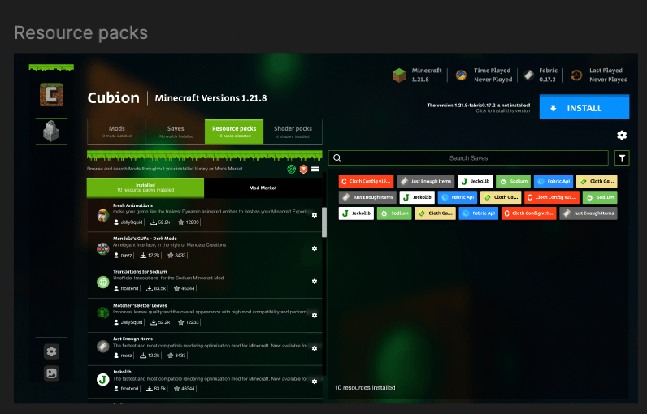Viewport: 647px width, 414px height.
Task: Switch to list view hamburger icon
Action: 315,169
